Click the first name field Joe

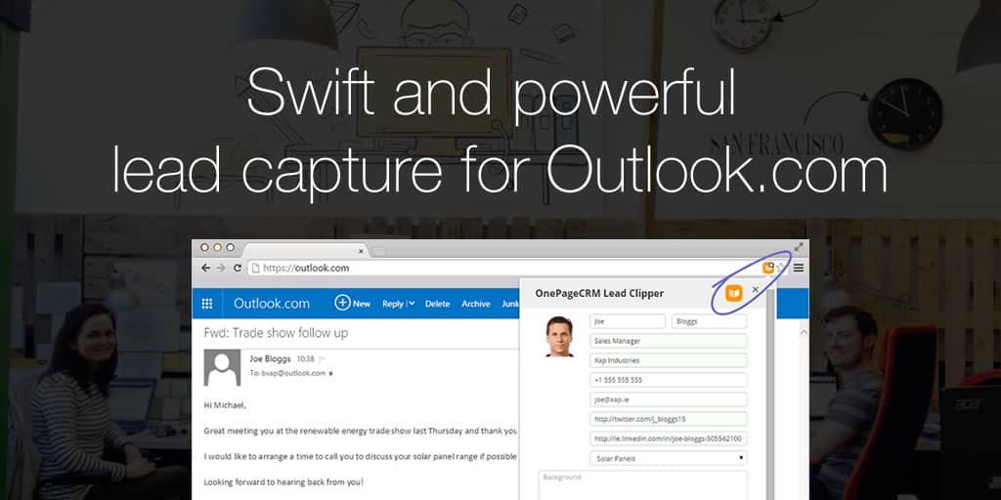(628, 321)
